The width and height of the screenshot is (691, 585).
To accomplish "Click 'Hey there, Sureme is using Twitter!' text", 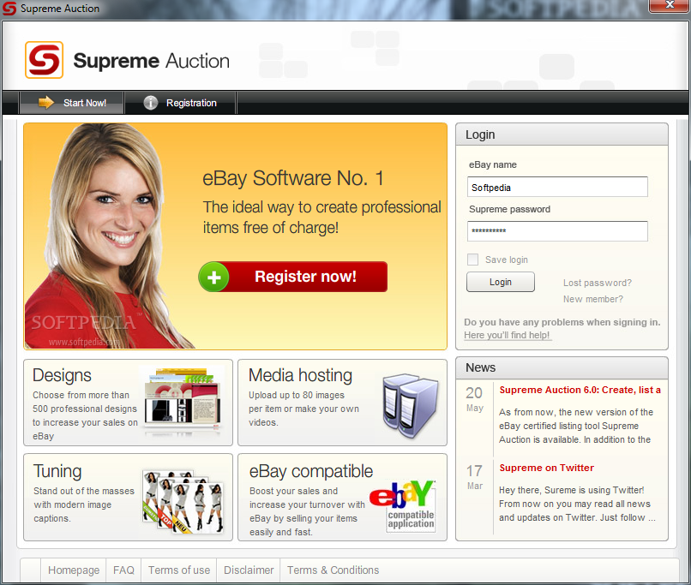I will coord(572,491).
